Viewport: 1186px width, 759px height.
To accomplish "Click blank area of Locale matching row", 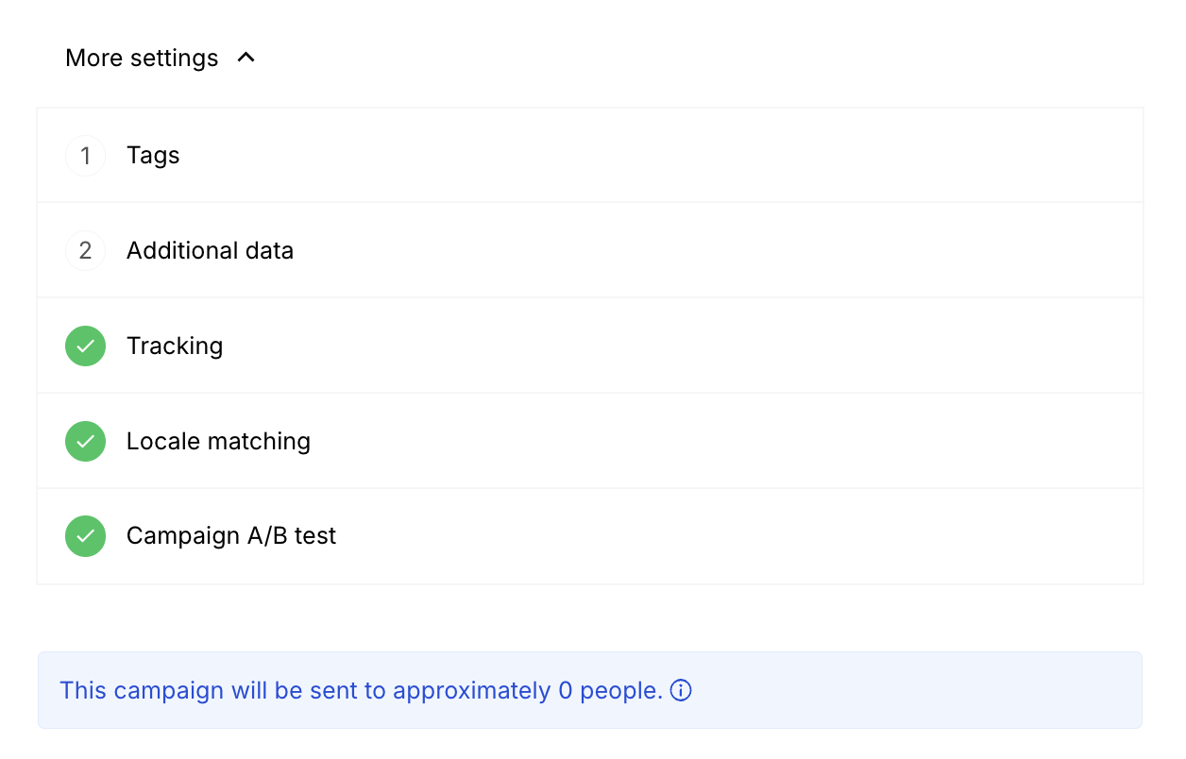I will click(x=661, y=441).
